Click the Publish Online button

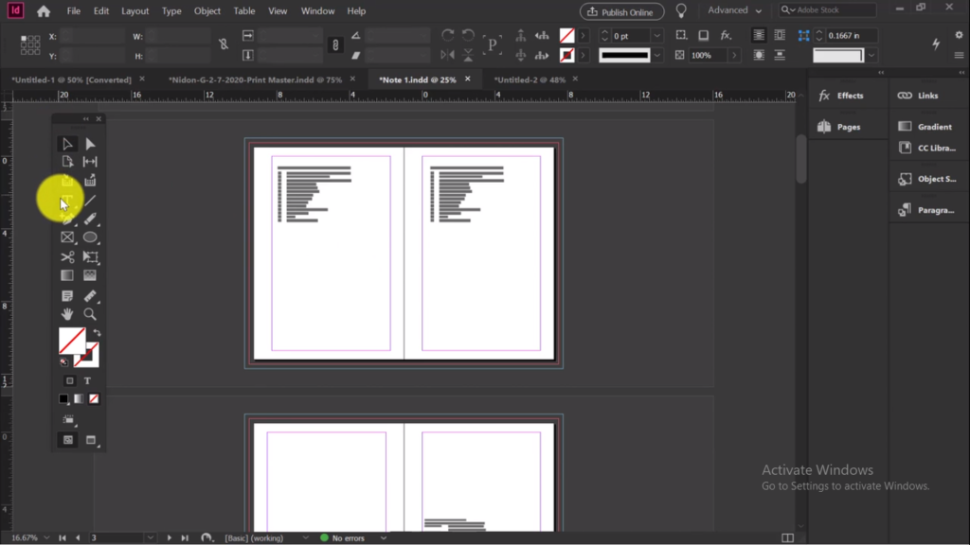pos(621,11)
